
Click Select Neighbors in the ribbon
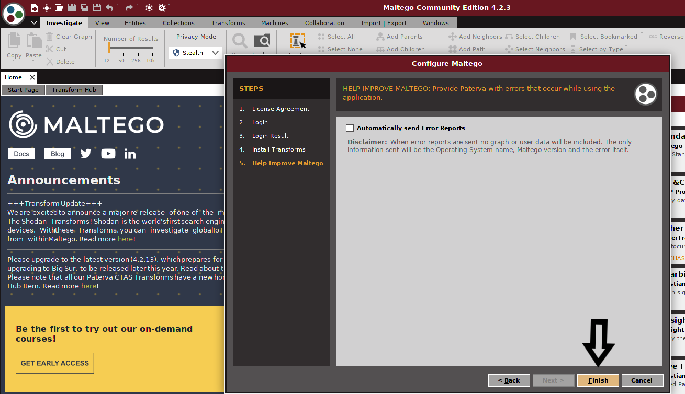tap(535, 49)
